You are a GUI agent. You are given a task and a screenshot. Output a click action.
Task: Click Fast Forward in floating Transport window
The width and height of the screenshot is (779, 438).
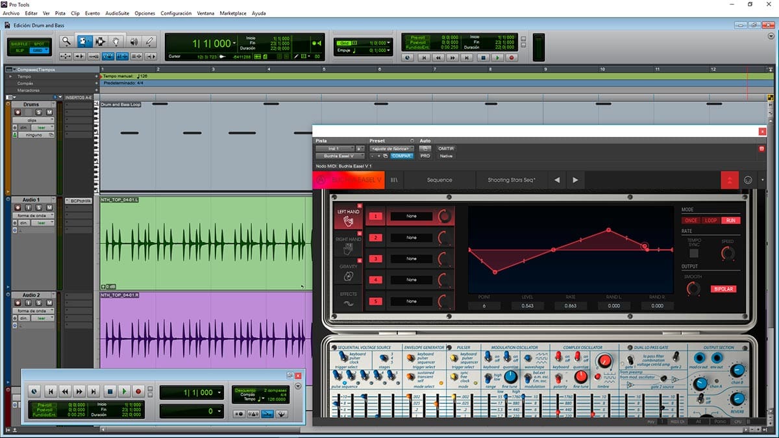pyautogui.click(x=79, y=391)
